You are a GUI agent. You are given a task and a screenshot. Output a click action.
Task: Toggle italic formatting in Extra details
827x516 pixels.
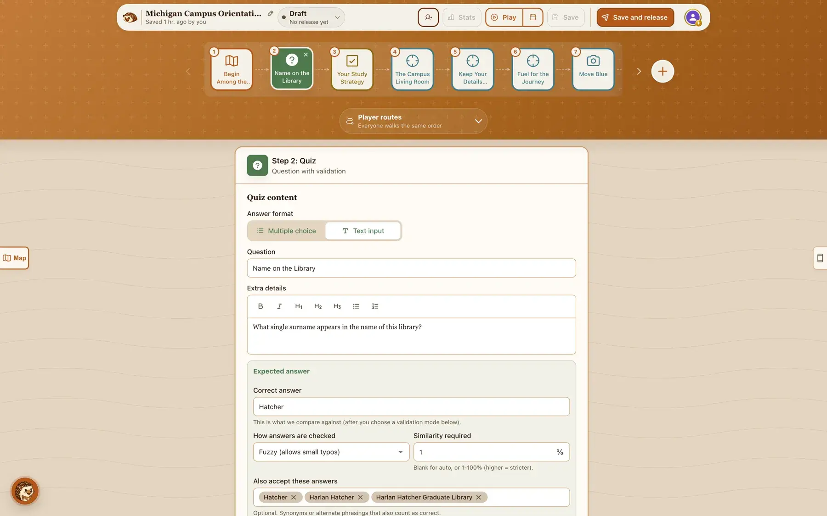[279, 306]
